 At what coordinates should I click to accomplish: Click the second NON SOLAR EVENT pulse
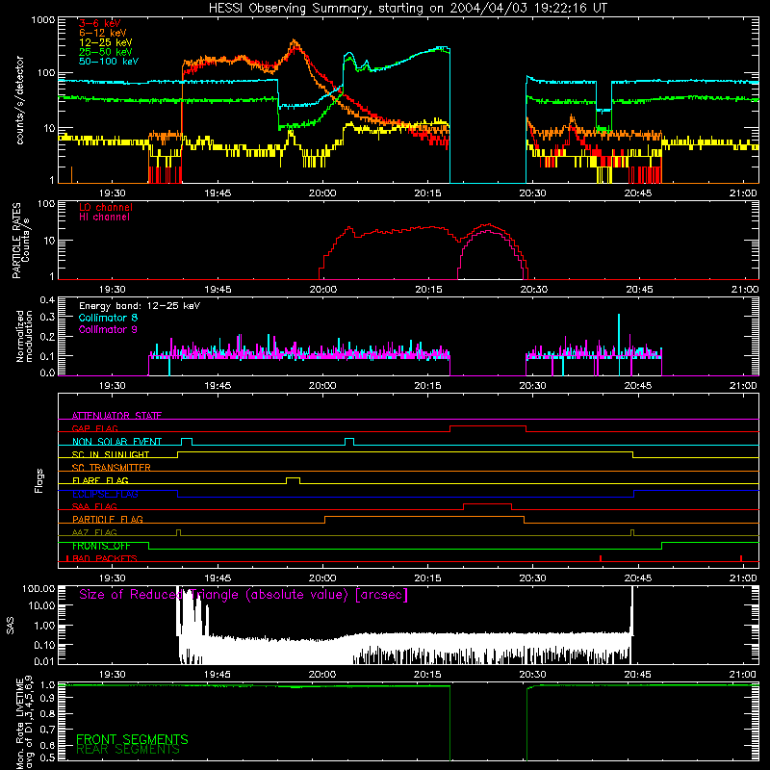pos(349,441)
